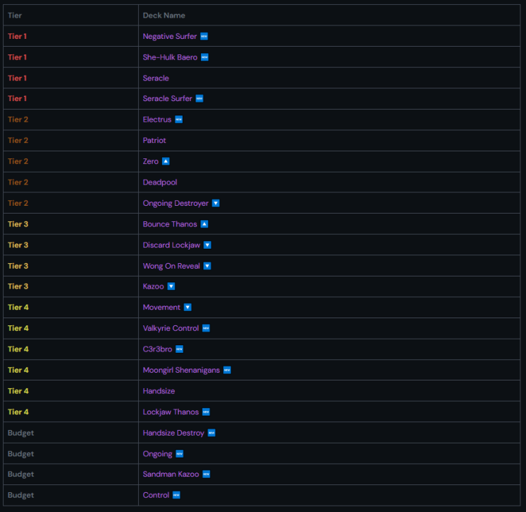526x512 pixels.
Task: Click the NEW badge beside Moongirl Shenanigans
Action: tap(227, 370)
